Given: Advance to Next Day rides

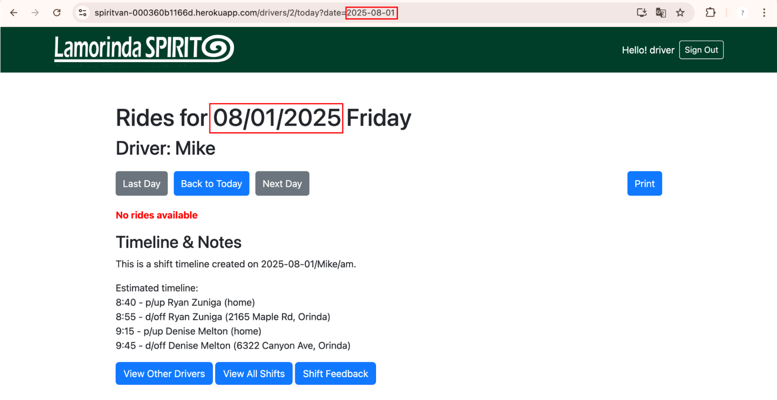Looking at the screenshot, I should click(282, 183).
